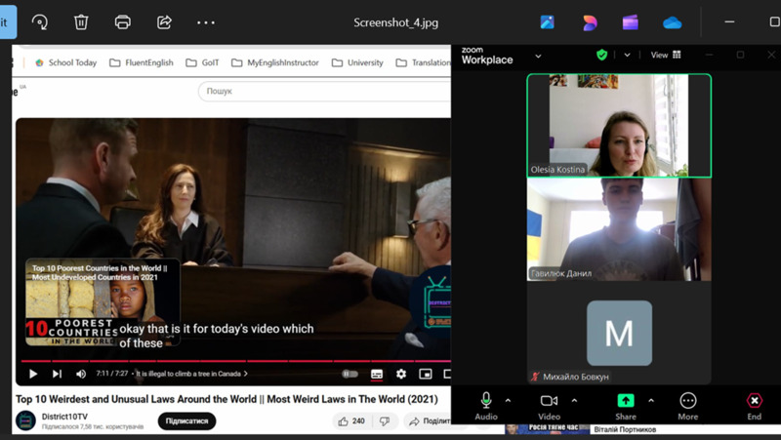Play the YouTube video

tap(33, 374)
